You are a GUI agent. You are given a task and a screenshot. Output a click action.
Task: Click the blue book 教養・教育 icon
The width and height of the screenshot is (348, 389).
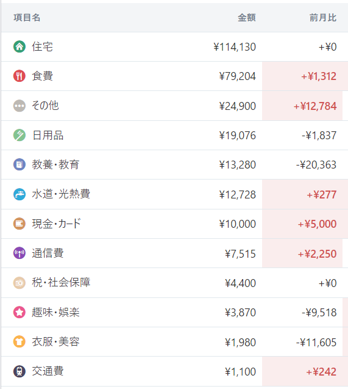pos(20,164)
